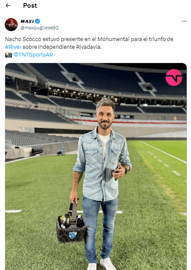Click the man's white sneakers in photo
This screenshot has height=270, width=191.
click(x=101, y=264)
